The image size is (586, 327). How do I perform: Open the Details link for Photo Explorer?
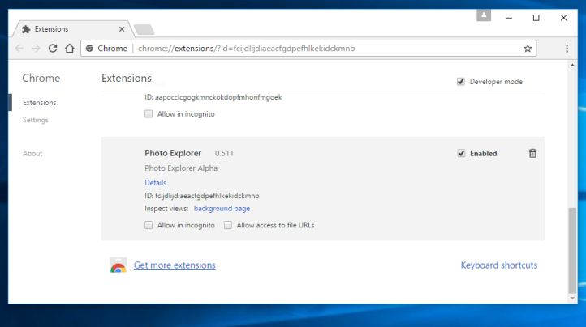pyautogui.click(x=156, y=183)
